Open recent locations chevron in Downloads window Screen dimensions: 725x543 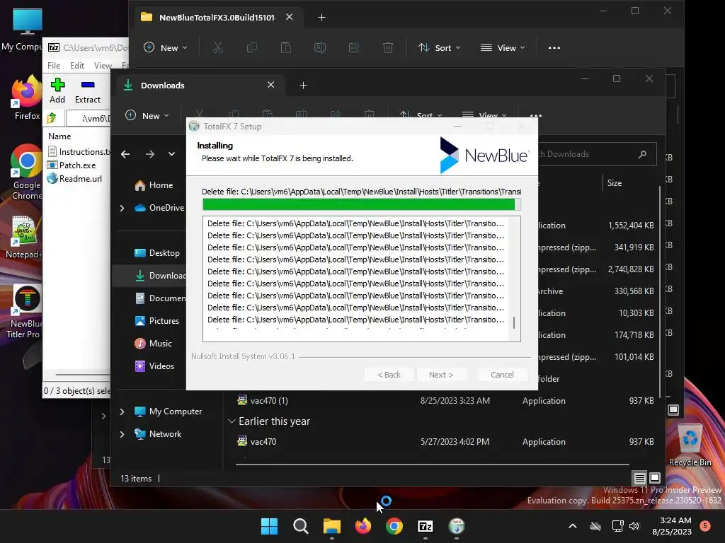coord(171,153)
